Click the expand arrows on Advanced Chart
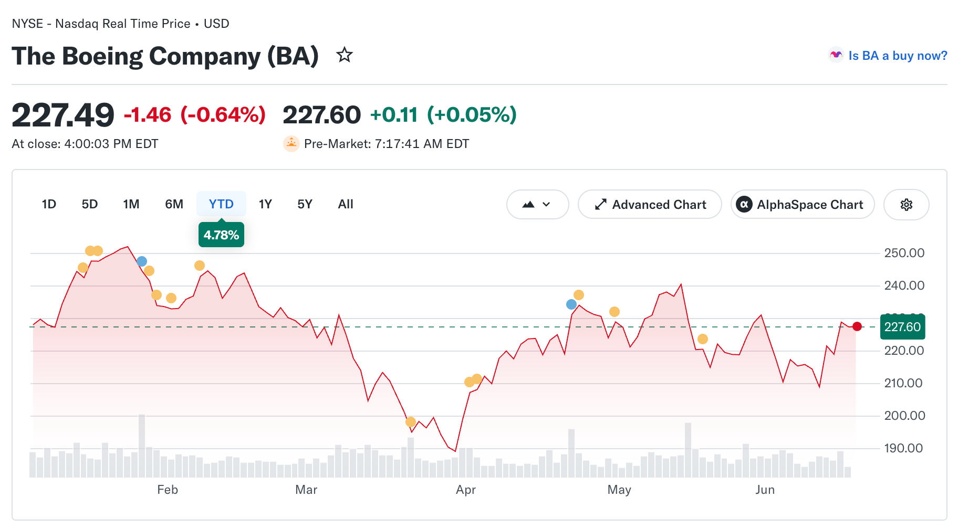The height and width of the screenshot is (529, 958). click(600, 205)
